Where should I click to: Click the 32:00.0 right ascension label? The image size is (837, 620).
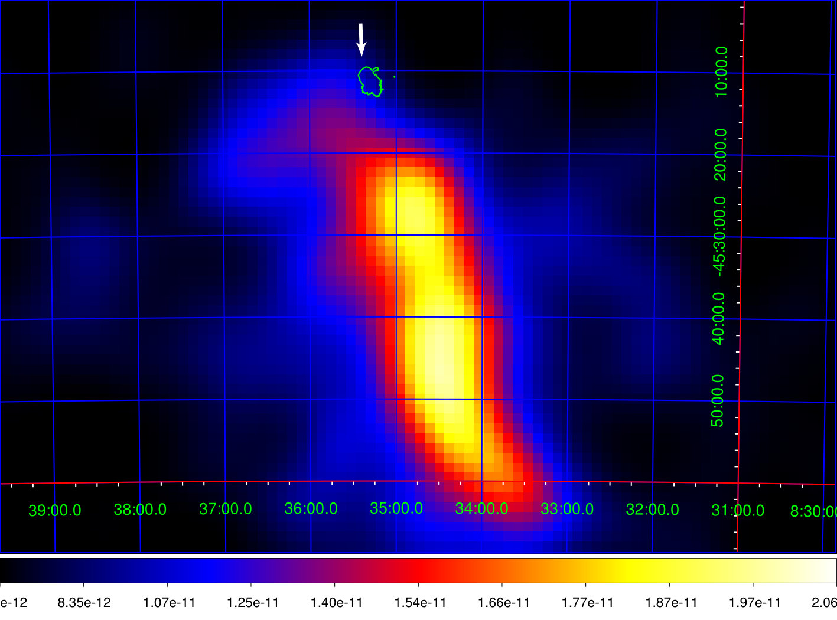pos(653,510)
